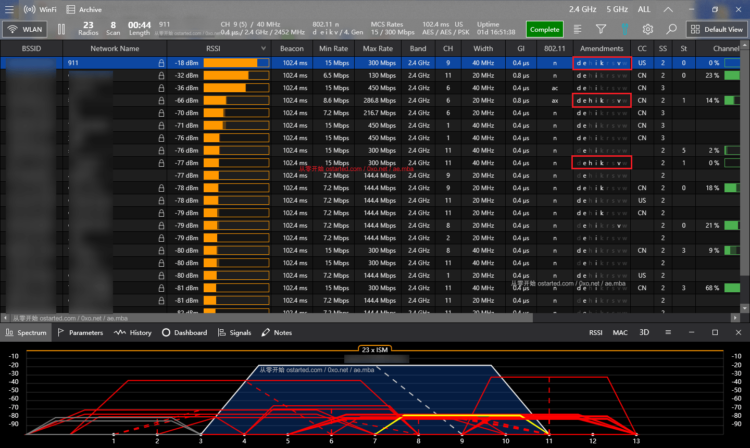This screenshot has height=448, width=750.
Task: Open the filter funnel tool
Action: pos(601,29)
